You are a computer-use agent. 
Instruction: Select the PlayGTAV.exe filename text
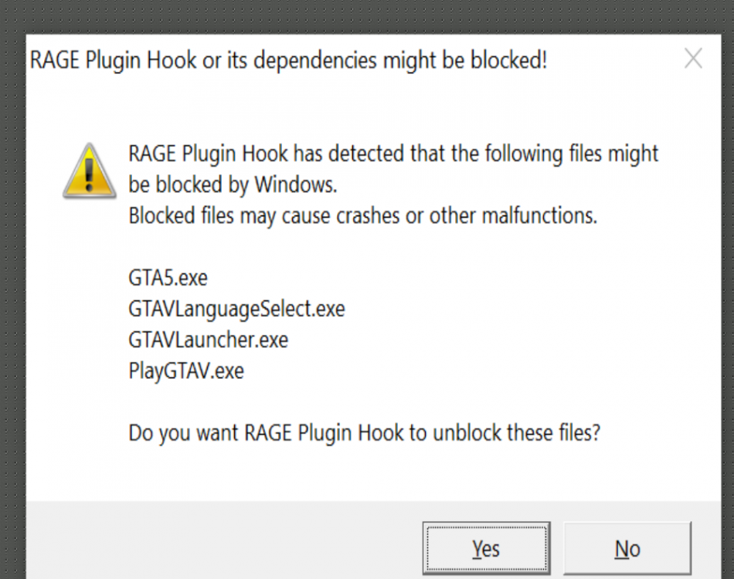point(185,371)
